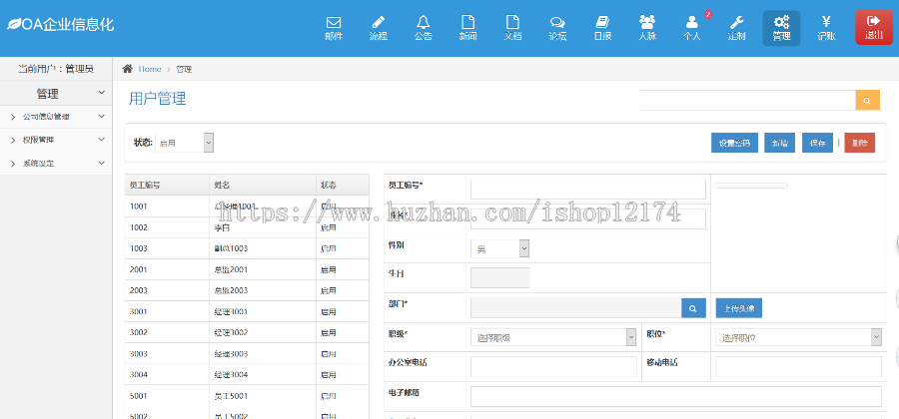Focus the 生日 date field
The image size is (899, 419).
(500, 277)
